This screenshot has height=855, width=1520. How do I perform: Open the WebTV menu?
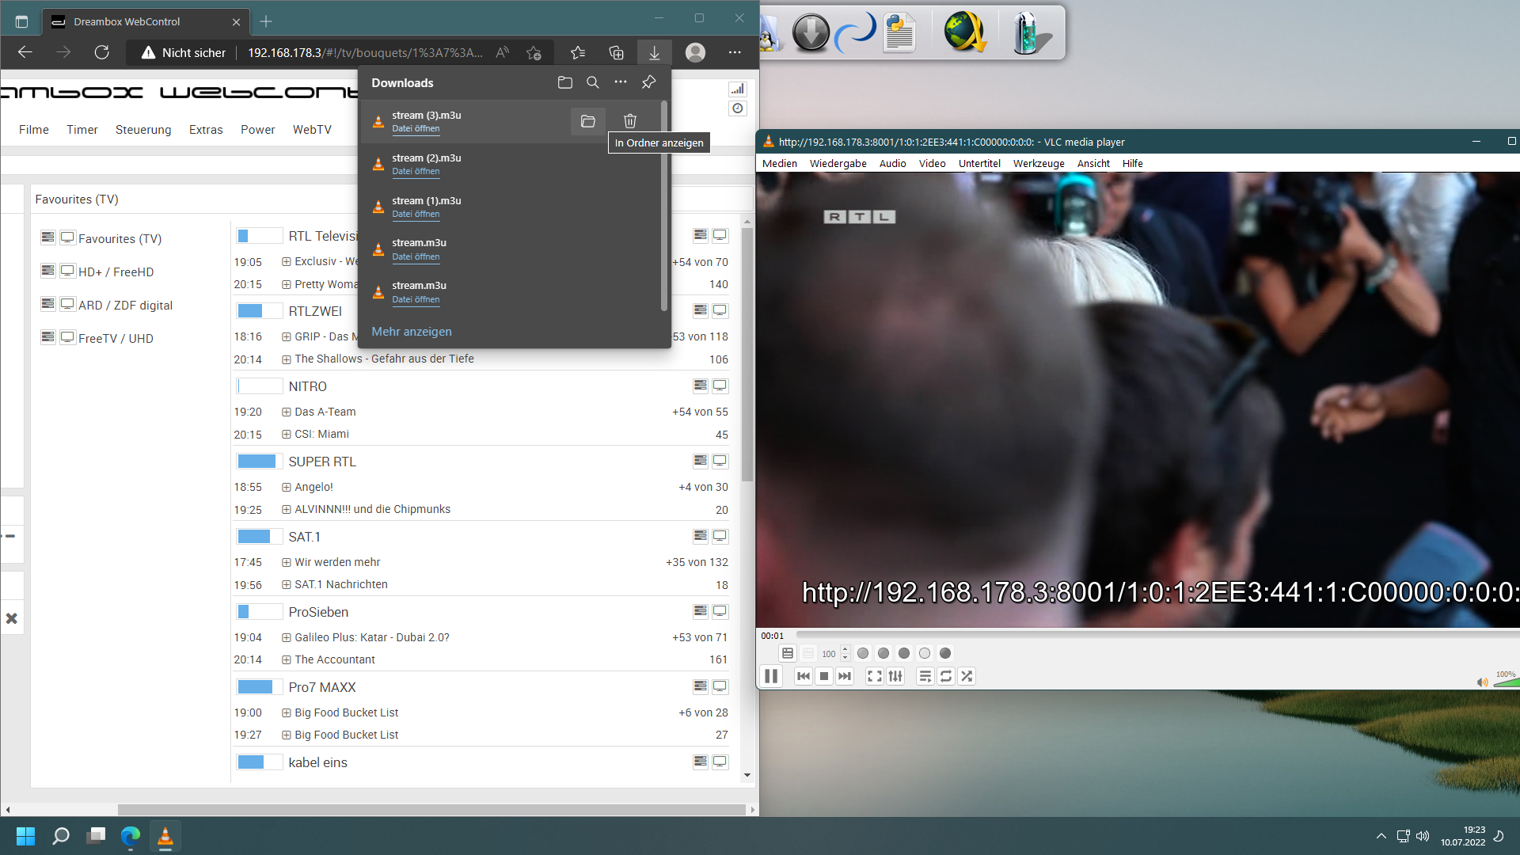coord(312,130)
